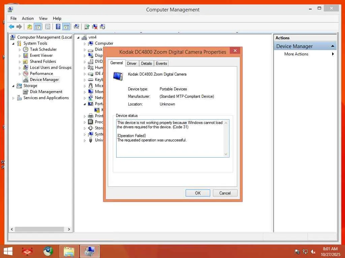Click OK in the Properties dialog

click(x=197, y=193)
